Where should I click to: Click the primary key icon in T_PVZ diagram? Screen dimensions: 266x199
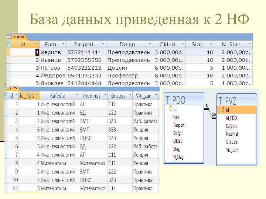223,109
